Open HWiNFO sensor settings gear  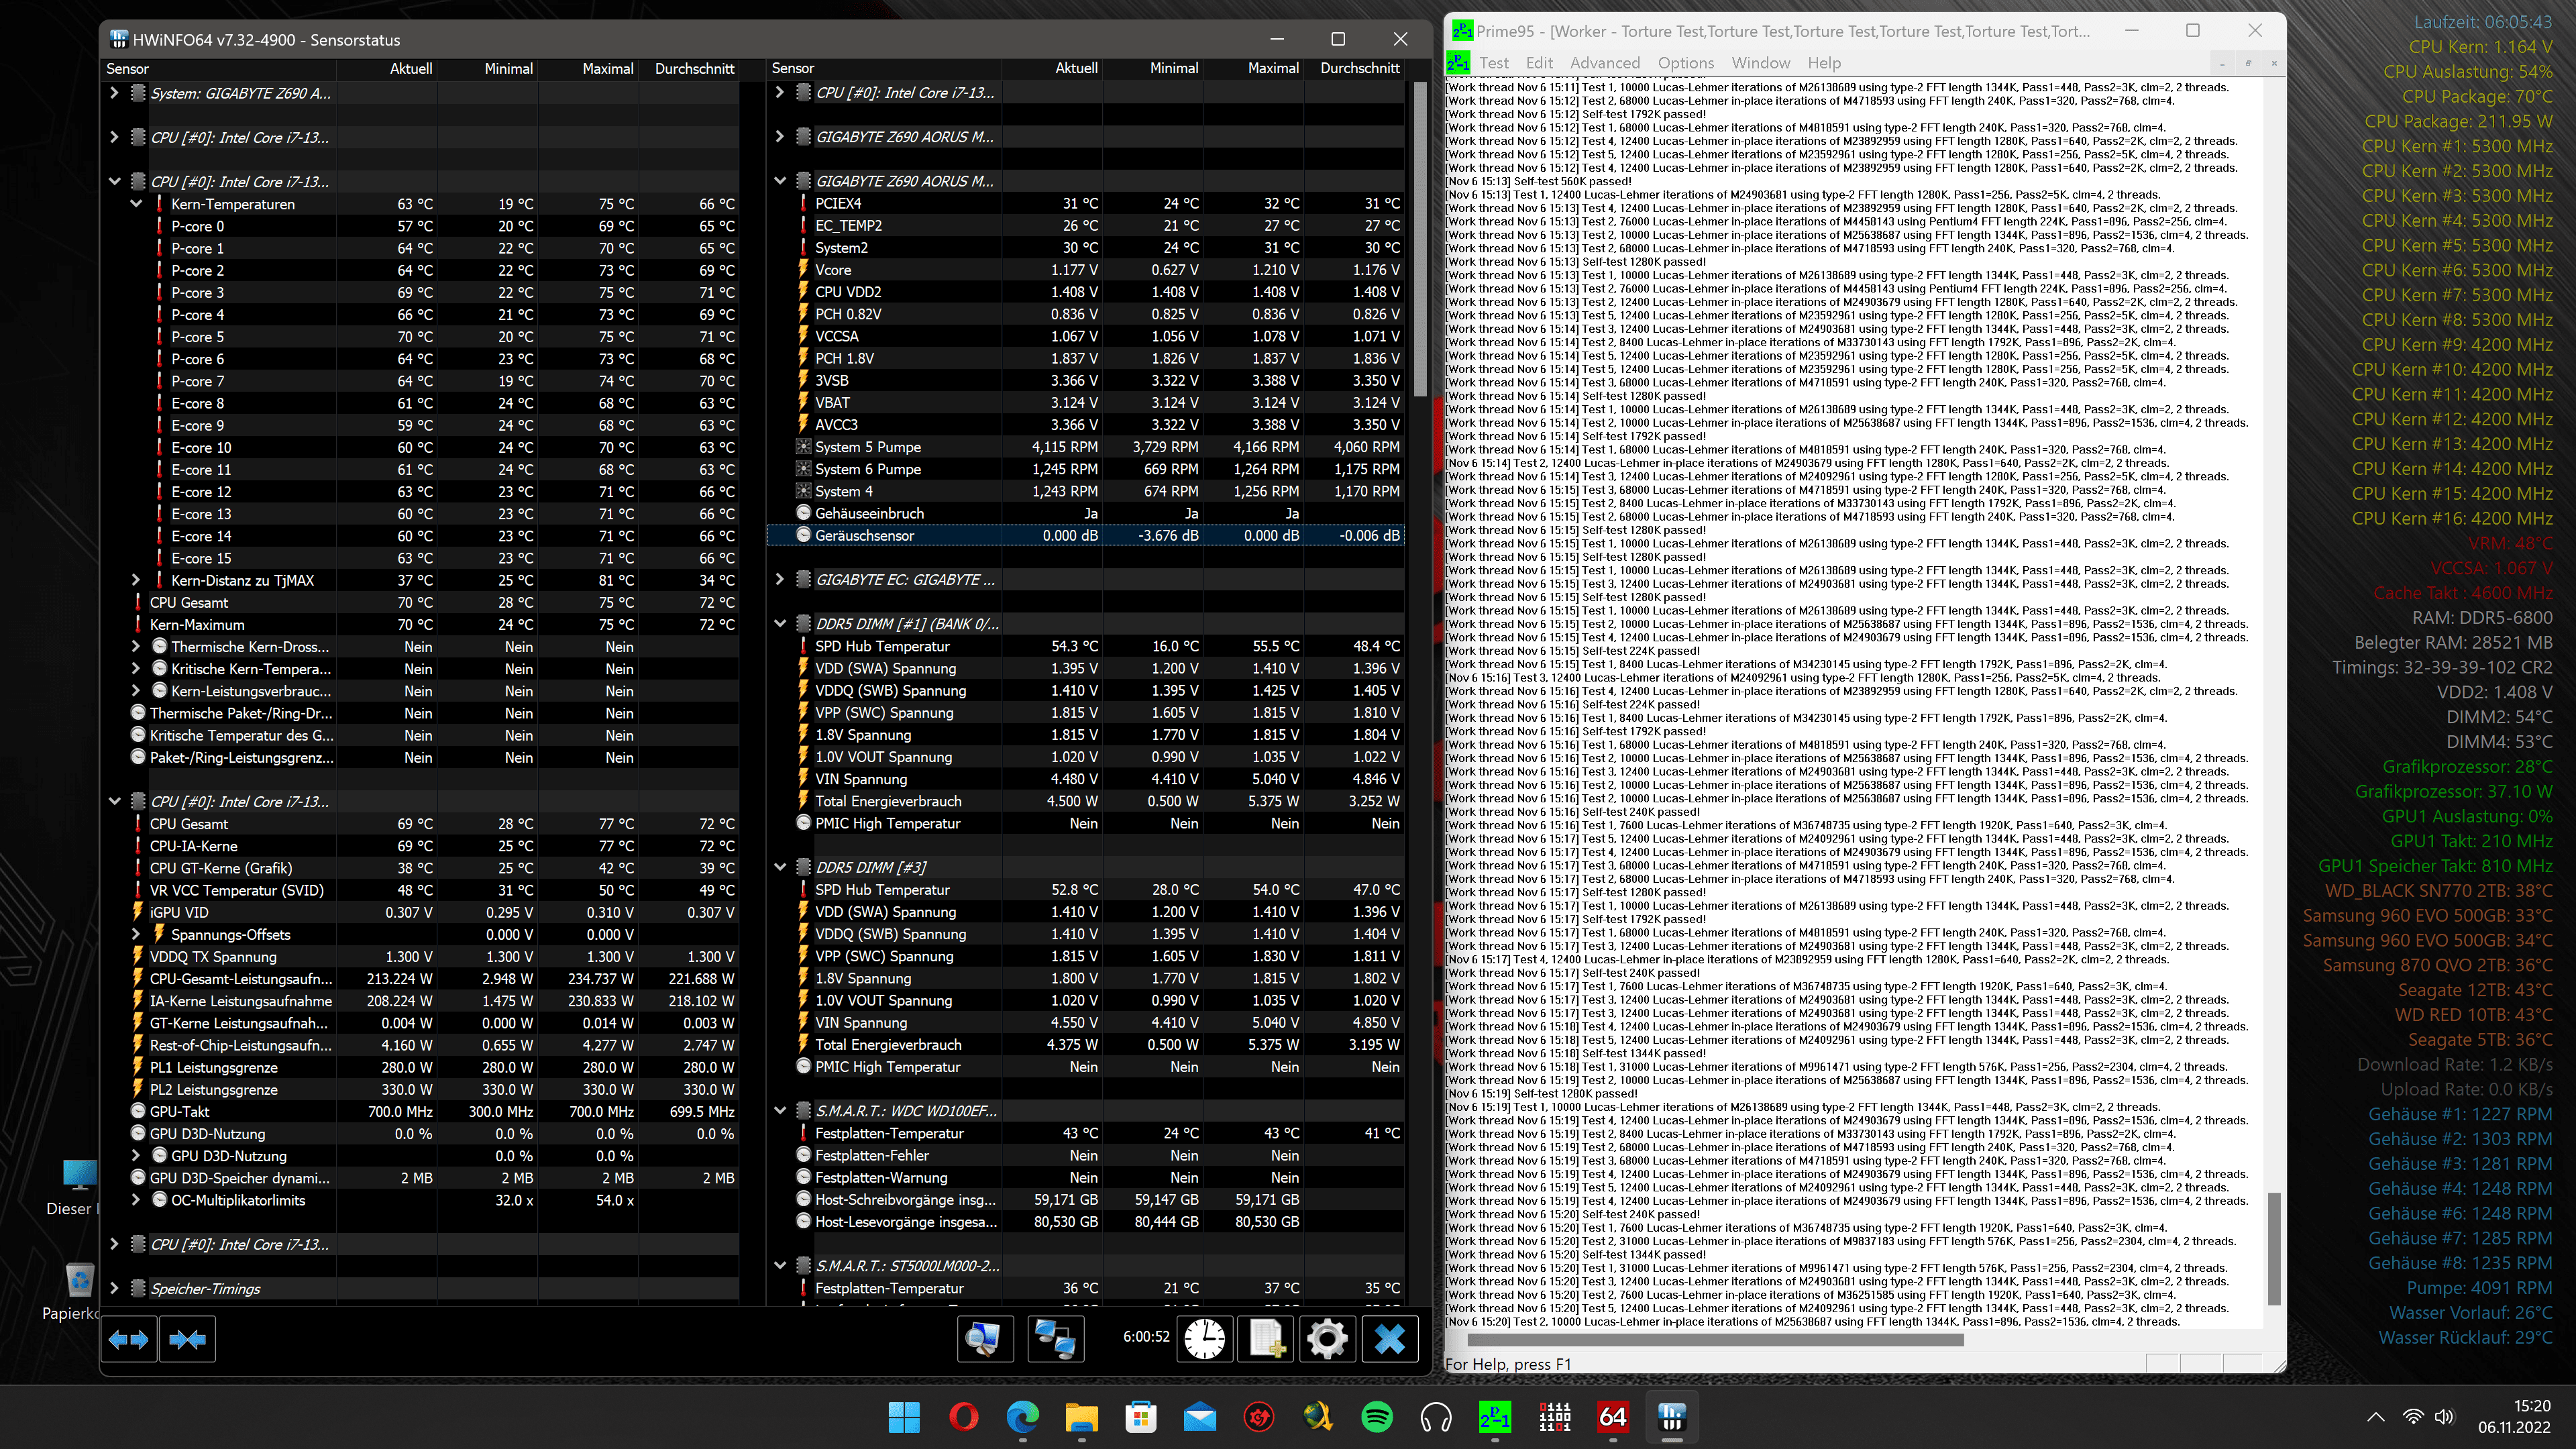tap(1327, 1338)
